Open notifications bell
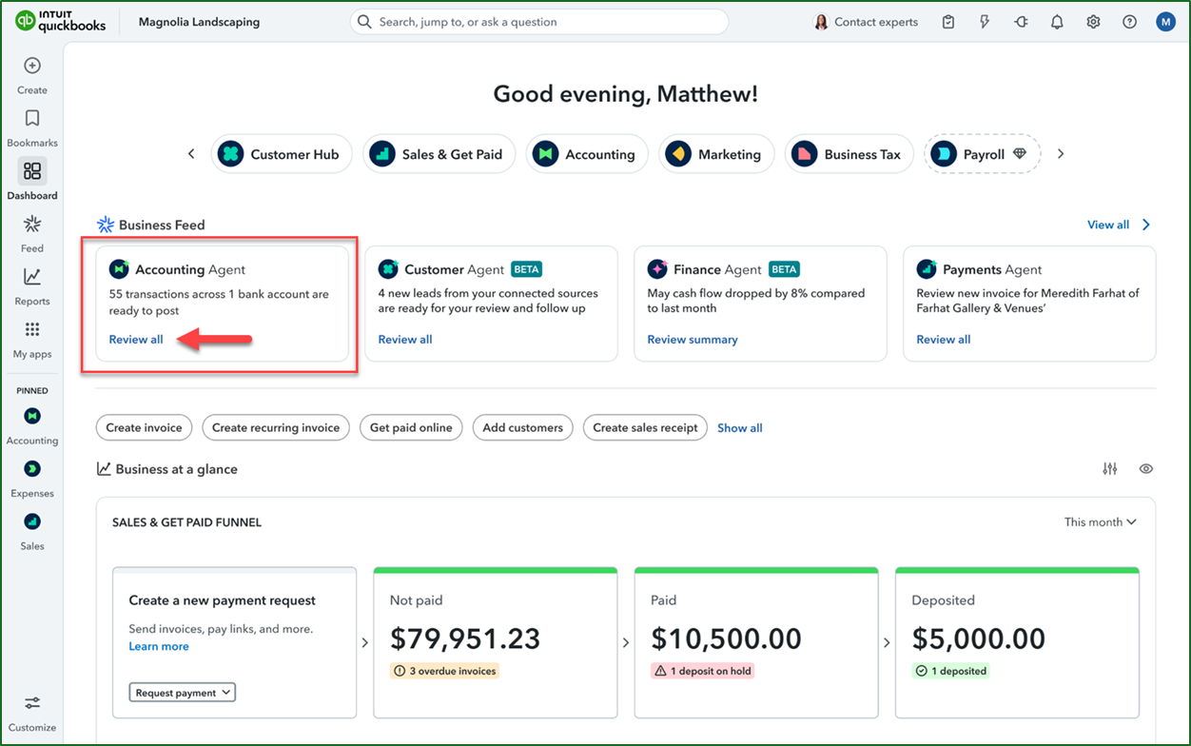Screen dimensions: 1191x746 (1057, 22)
